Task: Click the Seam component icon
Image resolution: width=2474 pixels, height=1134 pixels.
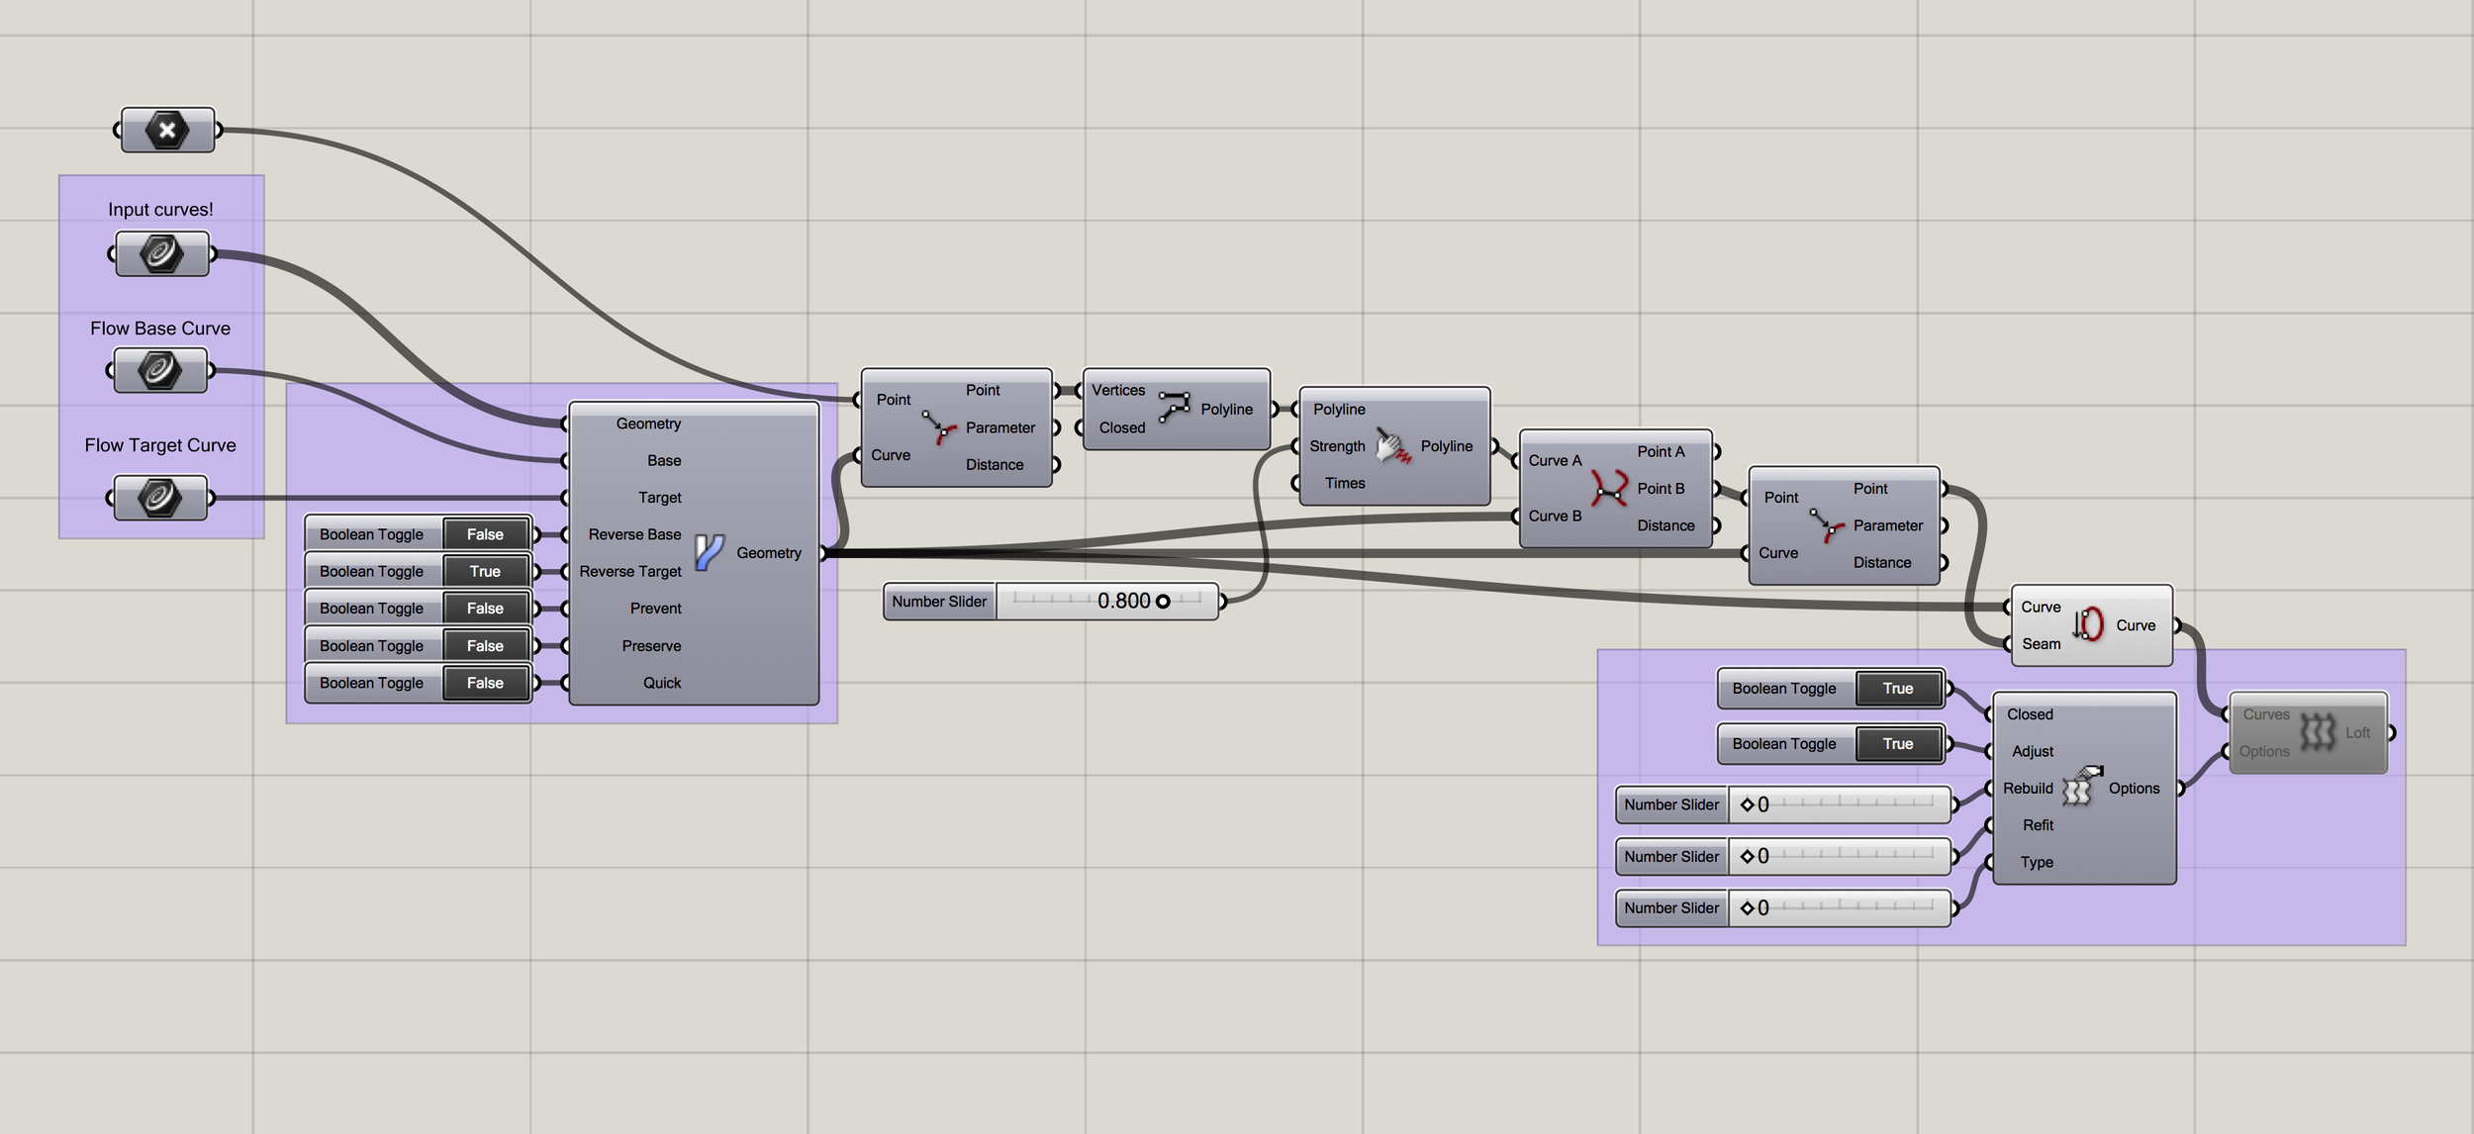Action: click(2088, 625)
